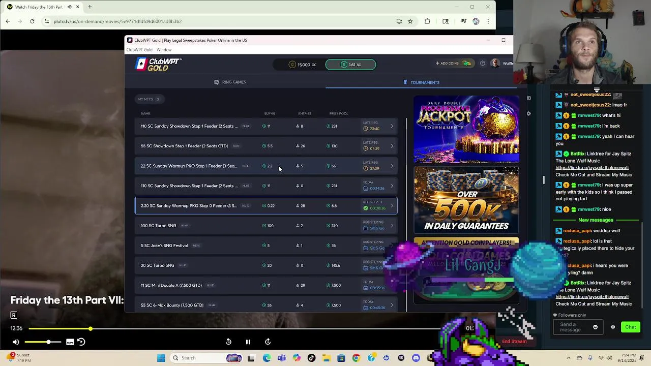
Task: Rewind the Pluto video
Action: (228, 342)
